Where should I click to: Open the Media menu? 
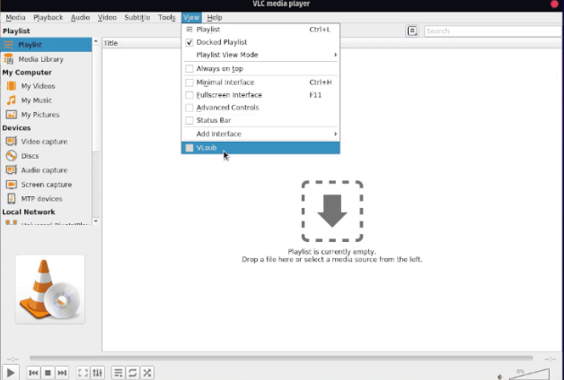point(15,17)
